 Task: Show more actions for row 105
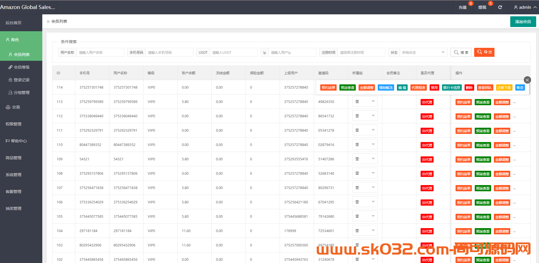click(x=514, y=217)
